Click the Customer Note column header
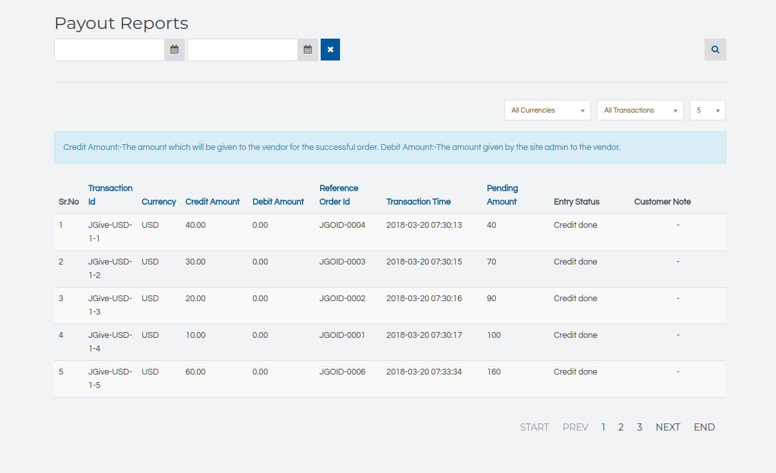The height and width of the screenshot is (473, 776). 663,201
